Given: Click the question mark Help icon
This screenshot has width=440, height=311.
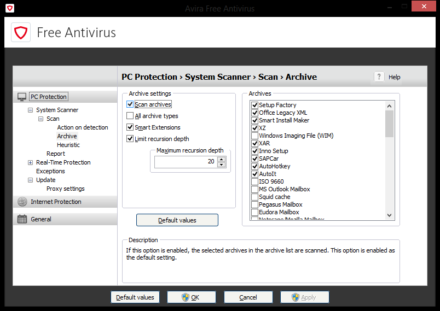Looking at the screenshot, I should click(379, 77).
